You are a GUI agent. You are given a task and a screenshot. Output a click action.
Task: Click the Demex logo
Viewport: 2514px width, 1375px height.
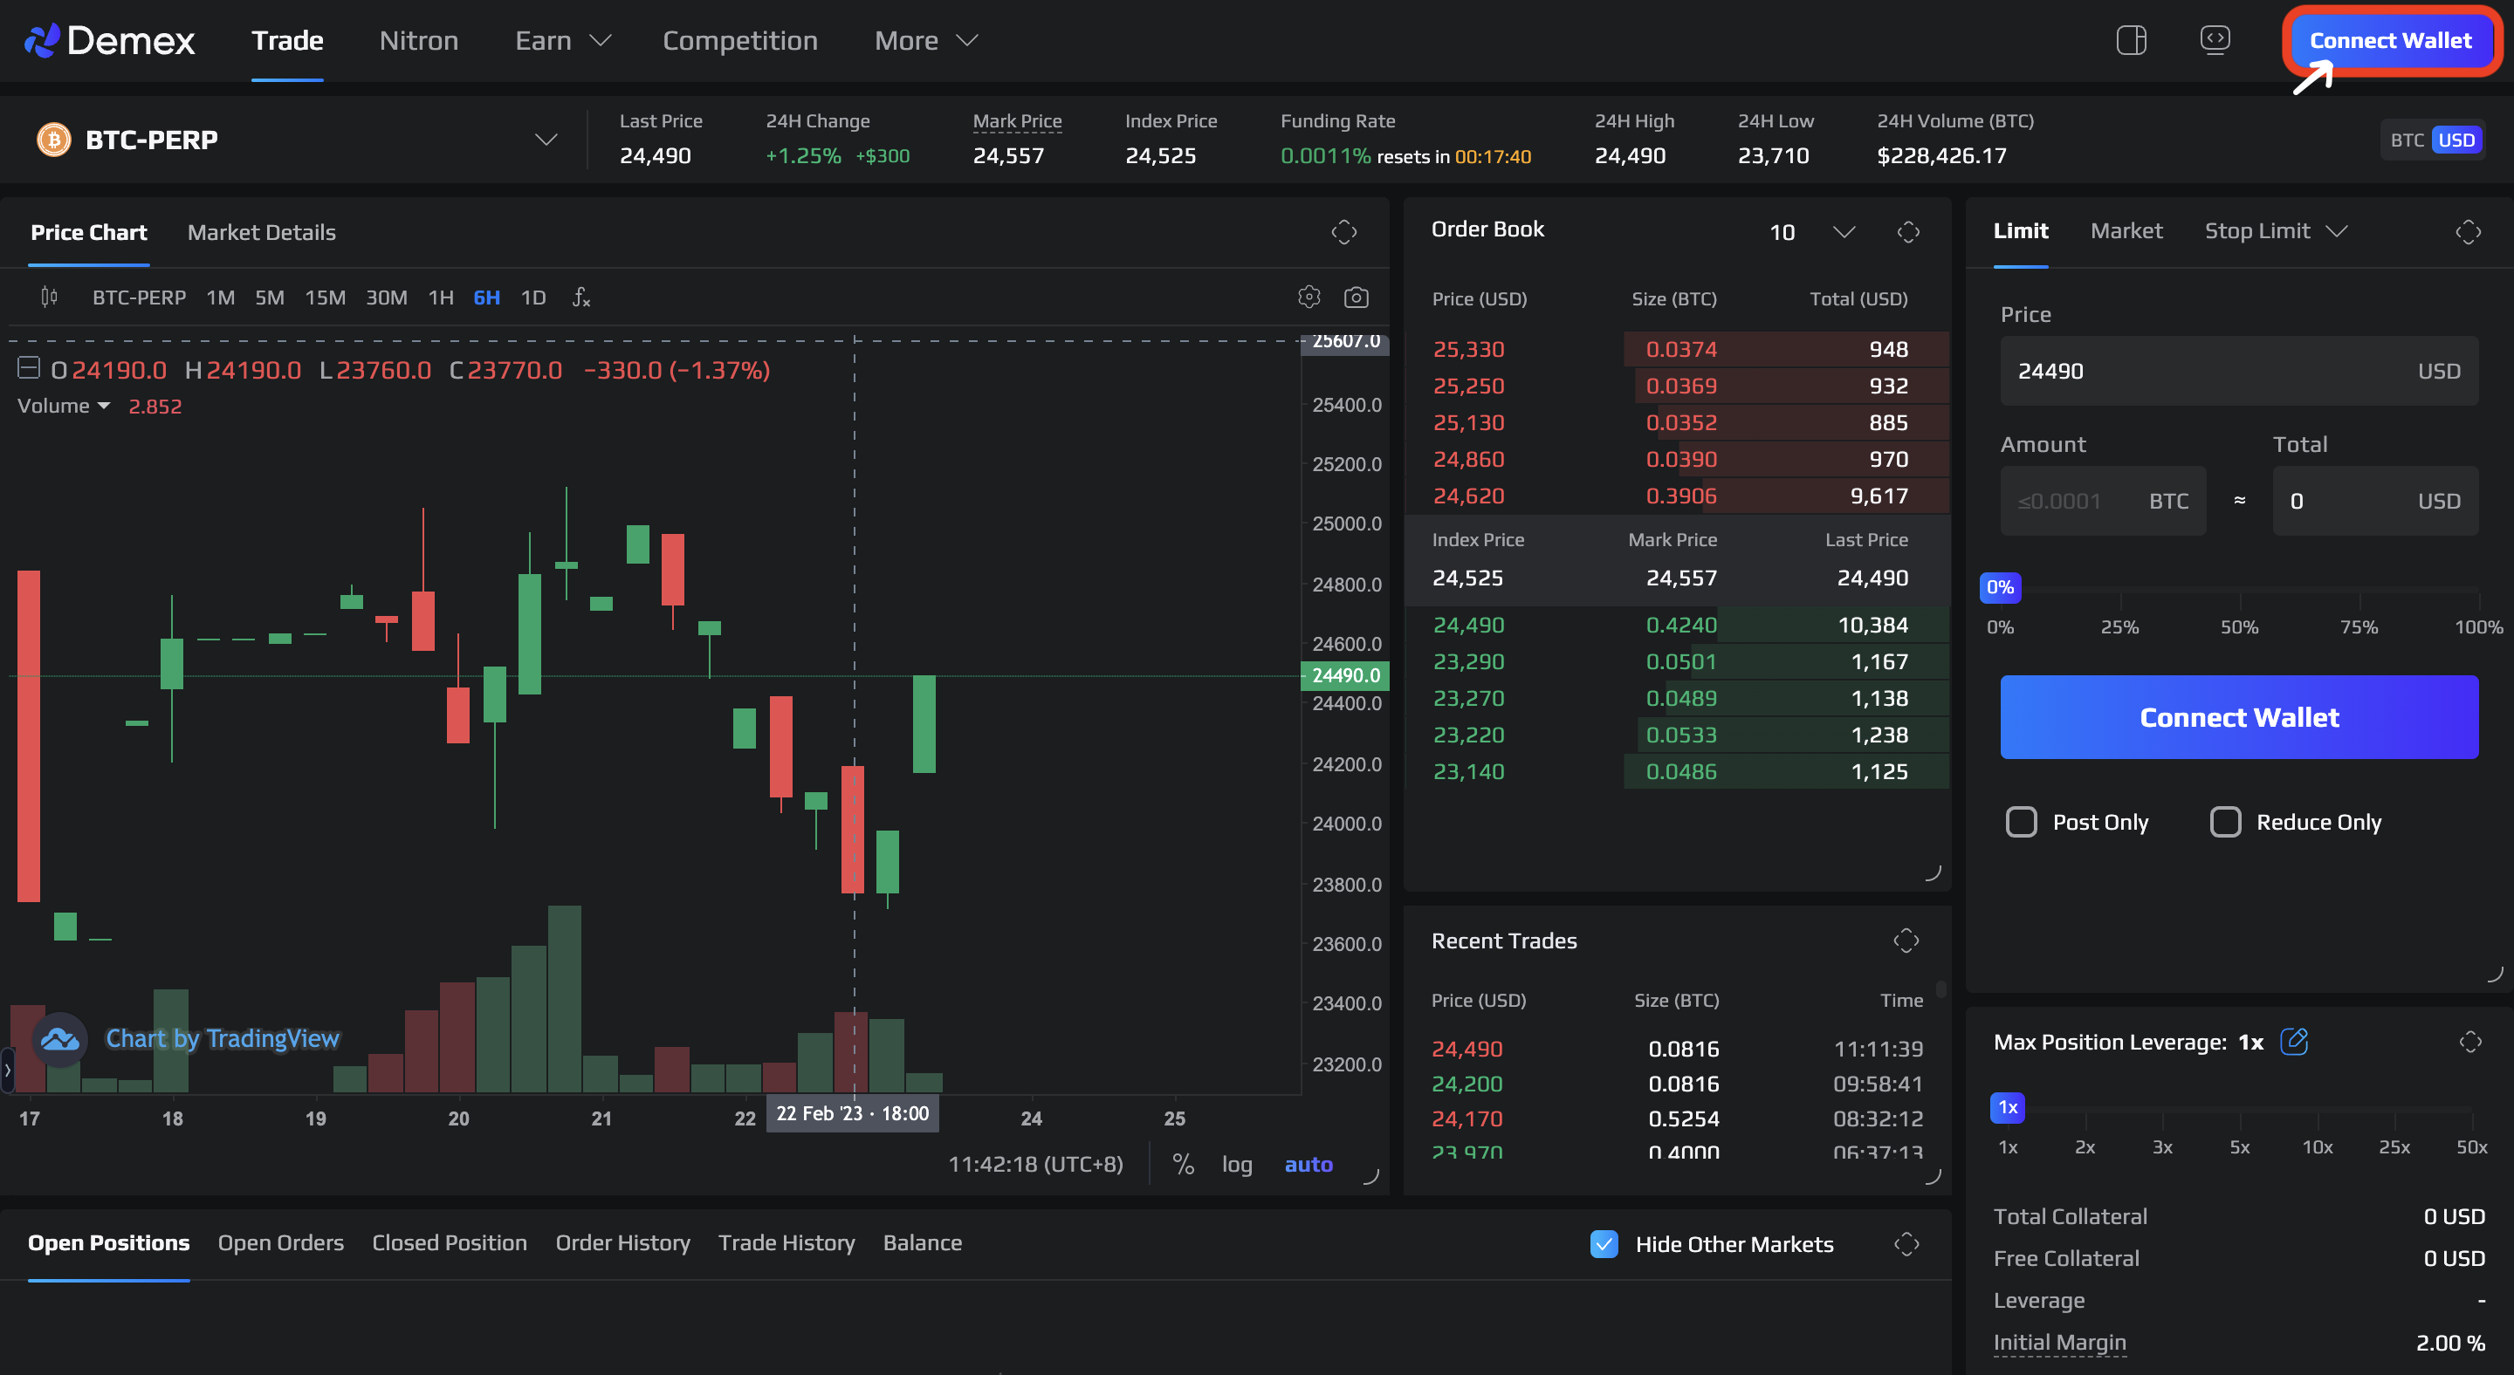(x=109, y=41)
